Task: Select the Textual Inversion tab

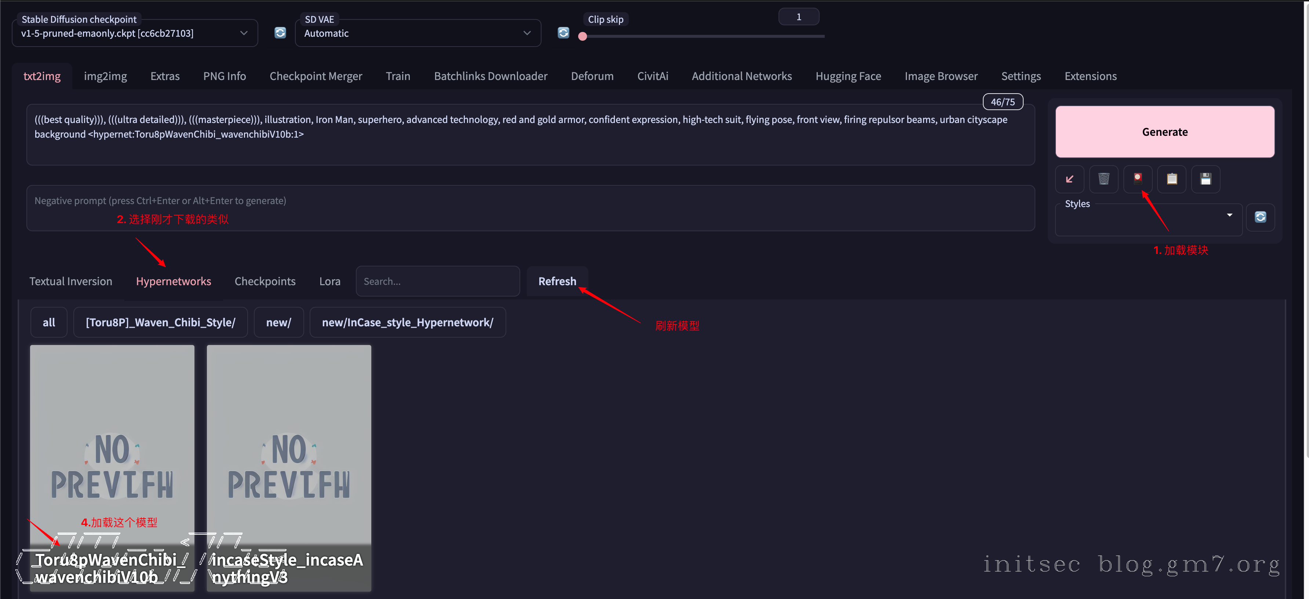Action: 71,281
